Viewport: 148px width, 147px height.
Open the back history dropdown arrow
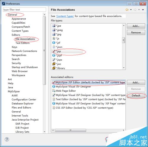tap(131, 10)
